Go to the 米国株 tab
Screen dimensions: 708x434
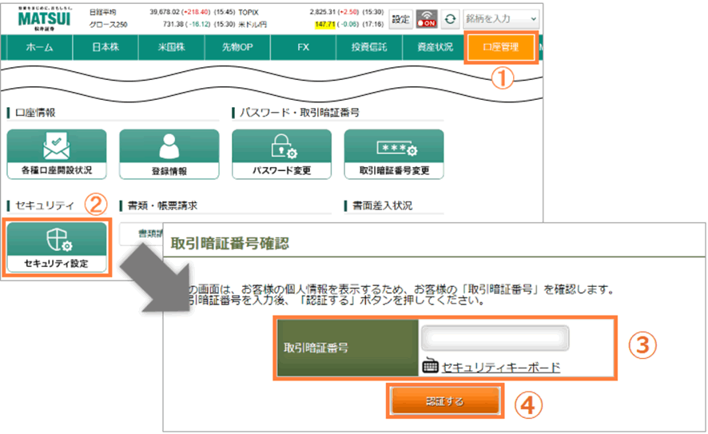coord(171,48)
